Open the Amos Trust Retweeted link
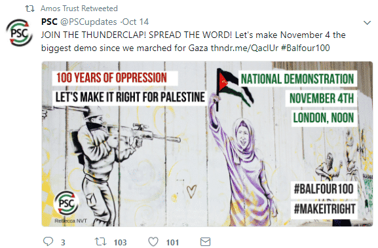378x248 pixels. click(x=79, y=9)
